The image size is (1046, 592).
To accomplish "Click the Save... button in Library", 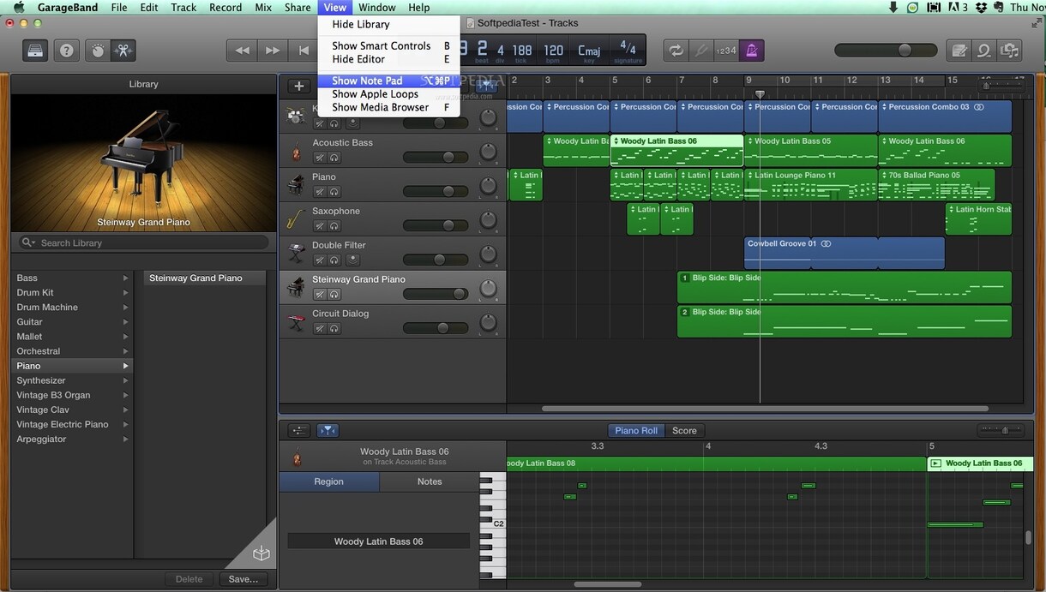I will click(243, 579).
